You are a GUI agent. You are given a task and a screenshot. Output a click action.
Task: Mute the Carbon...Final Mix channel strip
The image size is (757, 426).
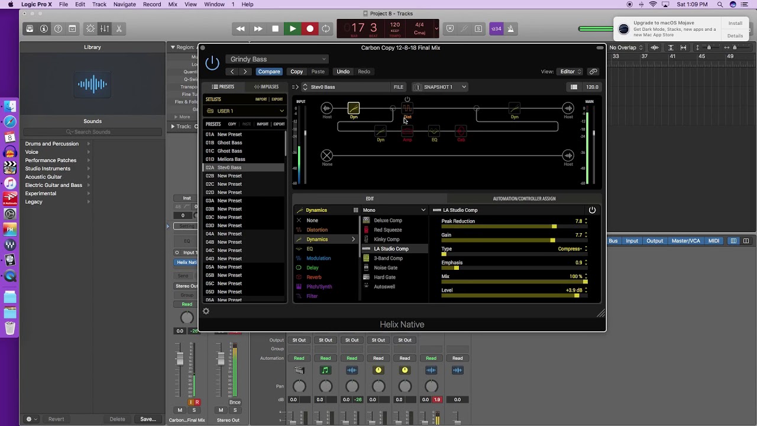[x=180, y=410]
